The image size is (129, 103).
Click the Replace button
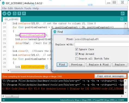[120, 65]
